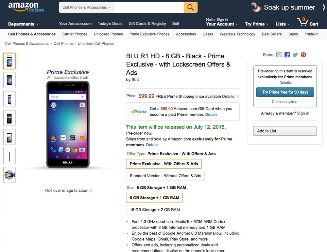Click Try Prime free for 30 days
Screen dimensions: 327x252
285,92
